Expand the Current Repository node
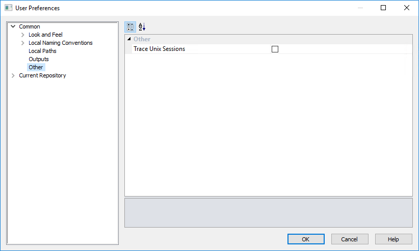Image resolution: width=420 pixels, height=251 pixels. tap(13, 75)
